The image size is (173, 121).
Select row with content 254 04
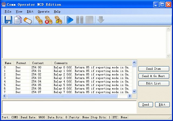67,82
